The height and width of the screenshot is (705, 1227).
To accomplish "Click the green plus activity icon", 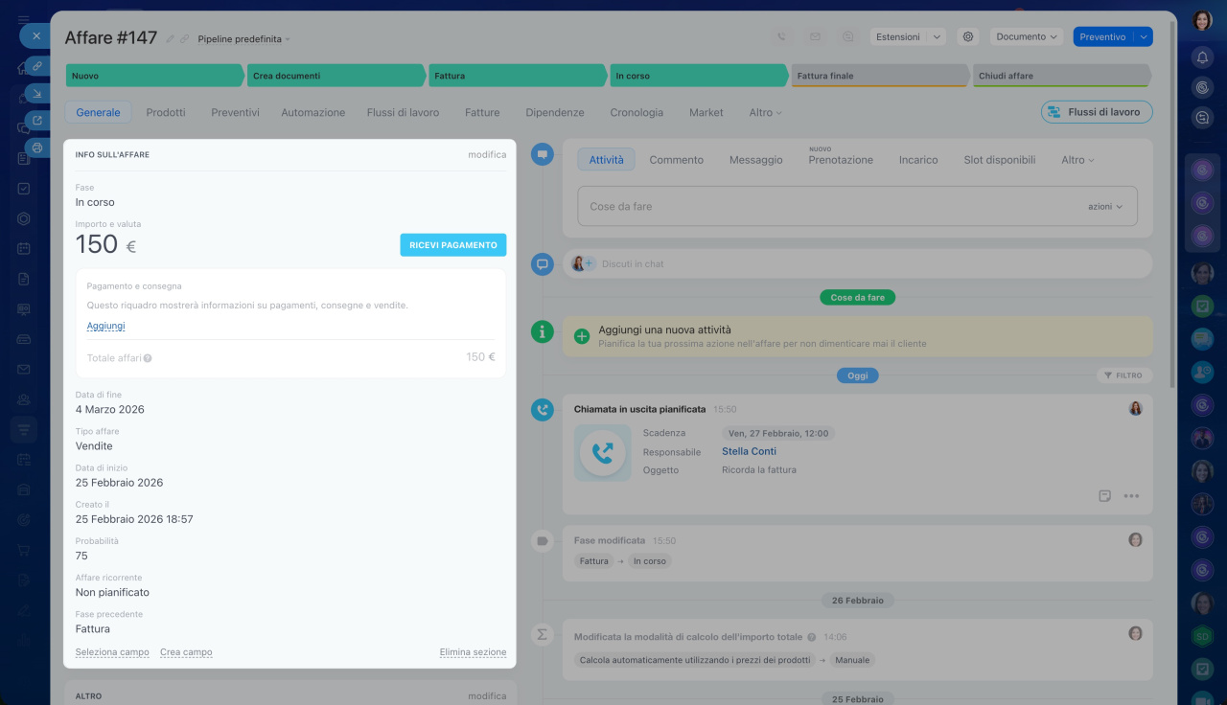I will click(581, 336).
